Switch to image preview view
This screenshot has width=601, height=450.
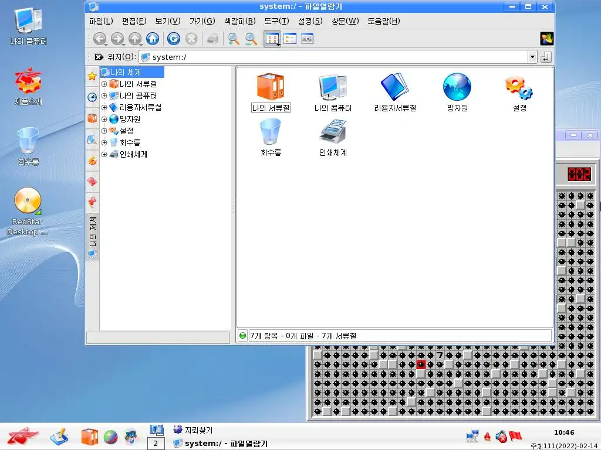[x=307, y=39]
